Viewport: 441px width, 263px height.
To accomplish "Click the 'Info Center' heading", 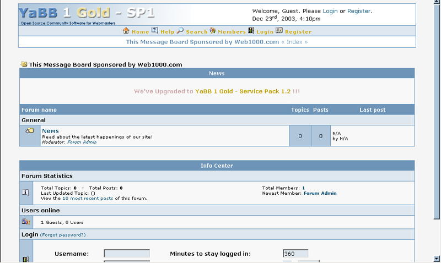I will pyautogui.click(x=217, y=166).
